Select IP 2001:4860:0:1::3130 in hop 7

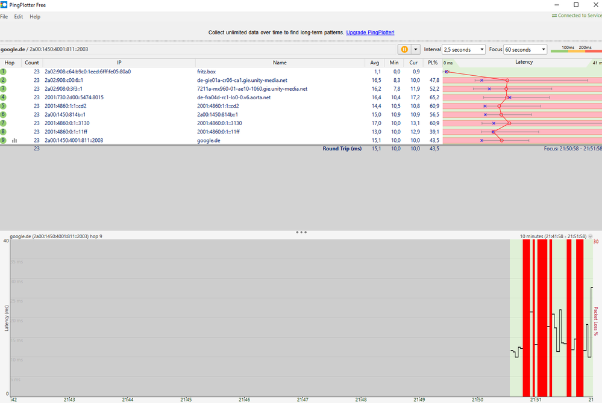(67, 123)
